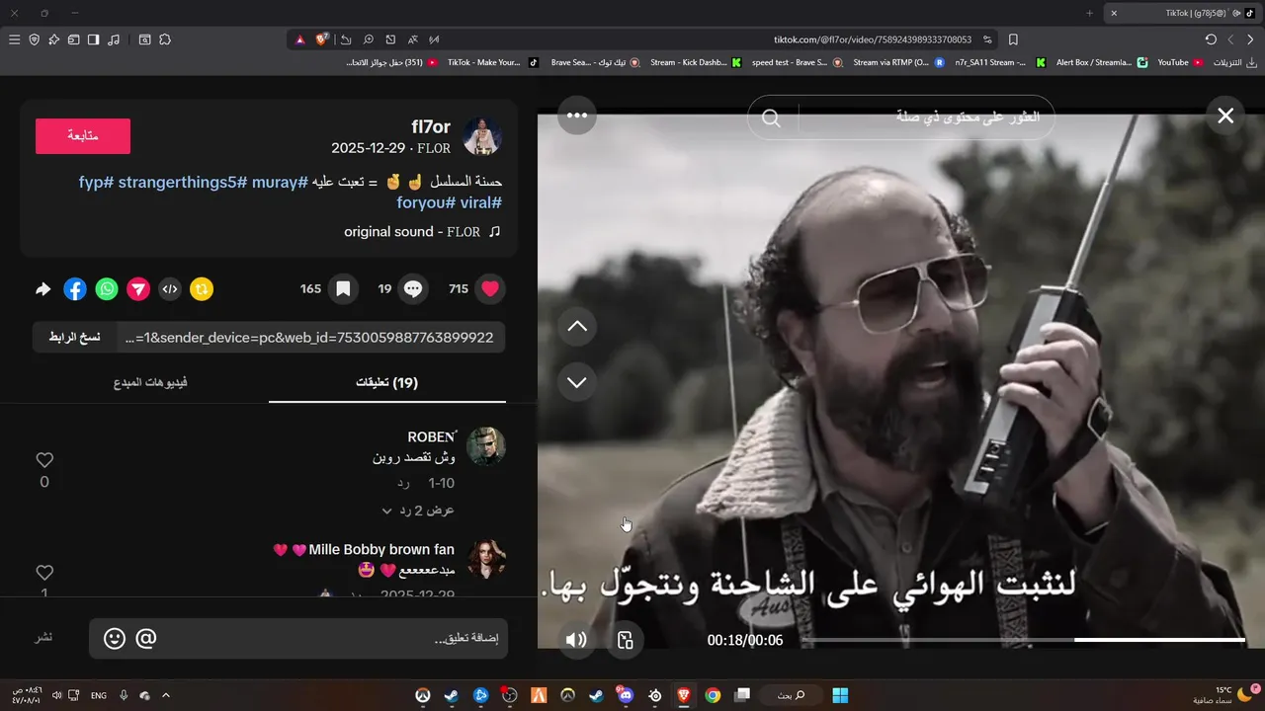Switch to the comments (19) tab

(387, 383)
